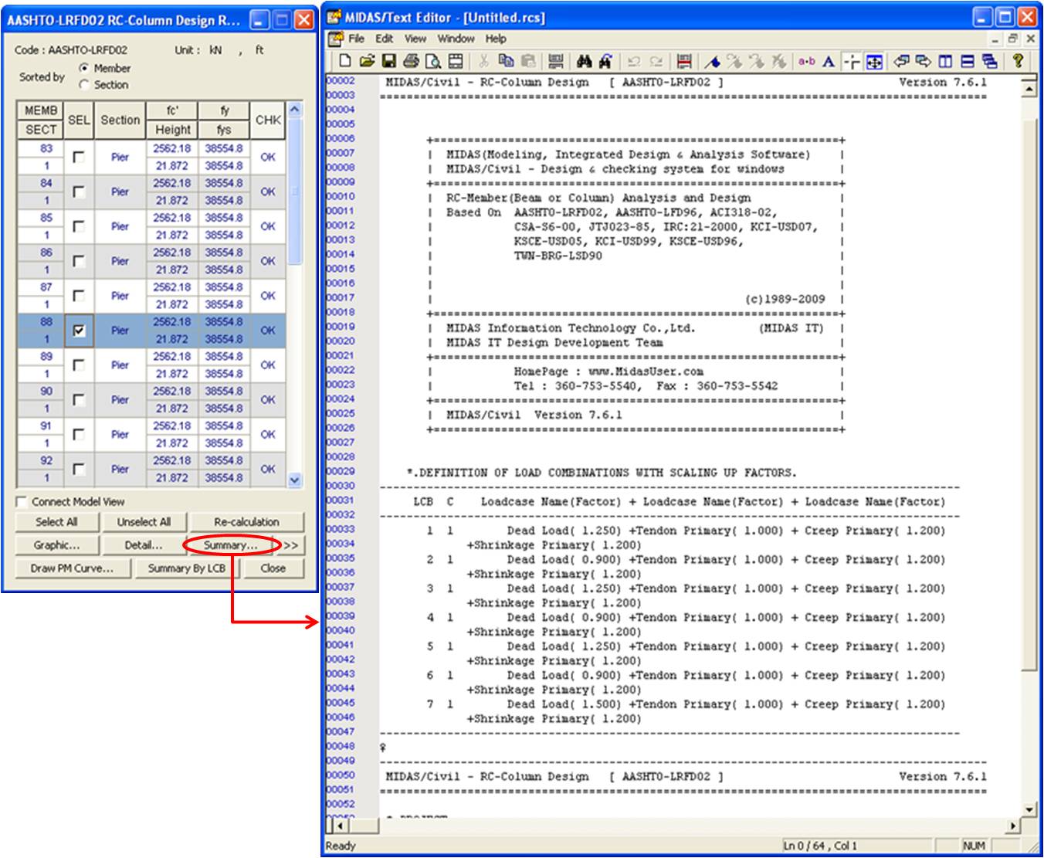This screenshot has height=858, width=1044.
Task: Check the SEL box for member 83
Action: 79,157
